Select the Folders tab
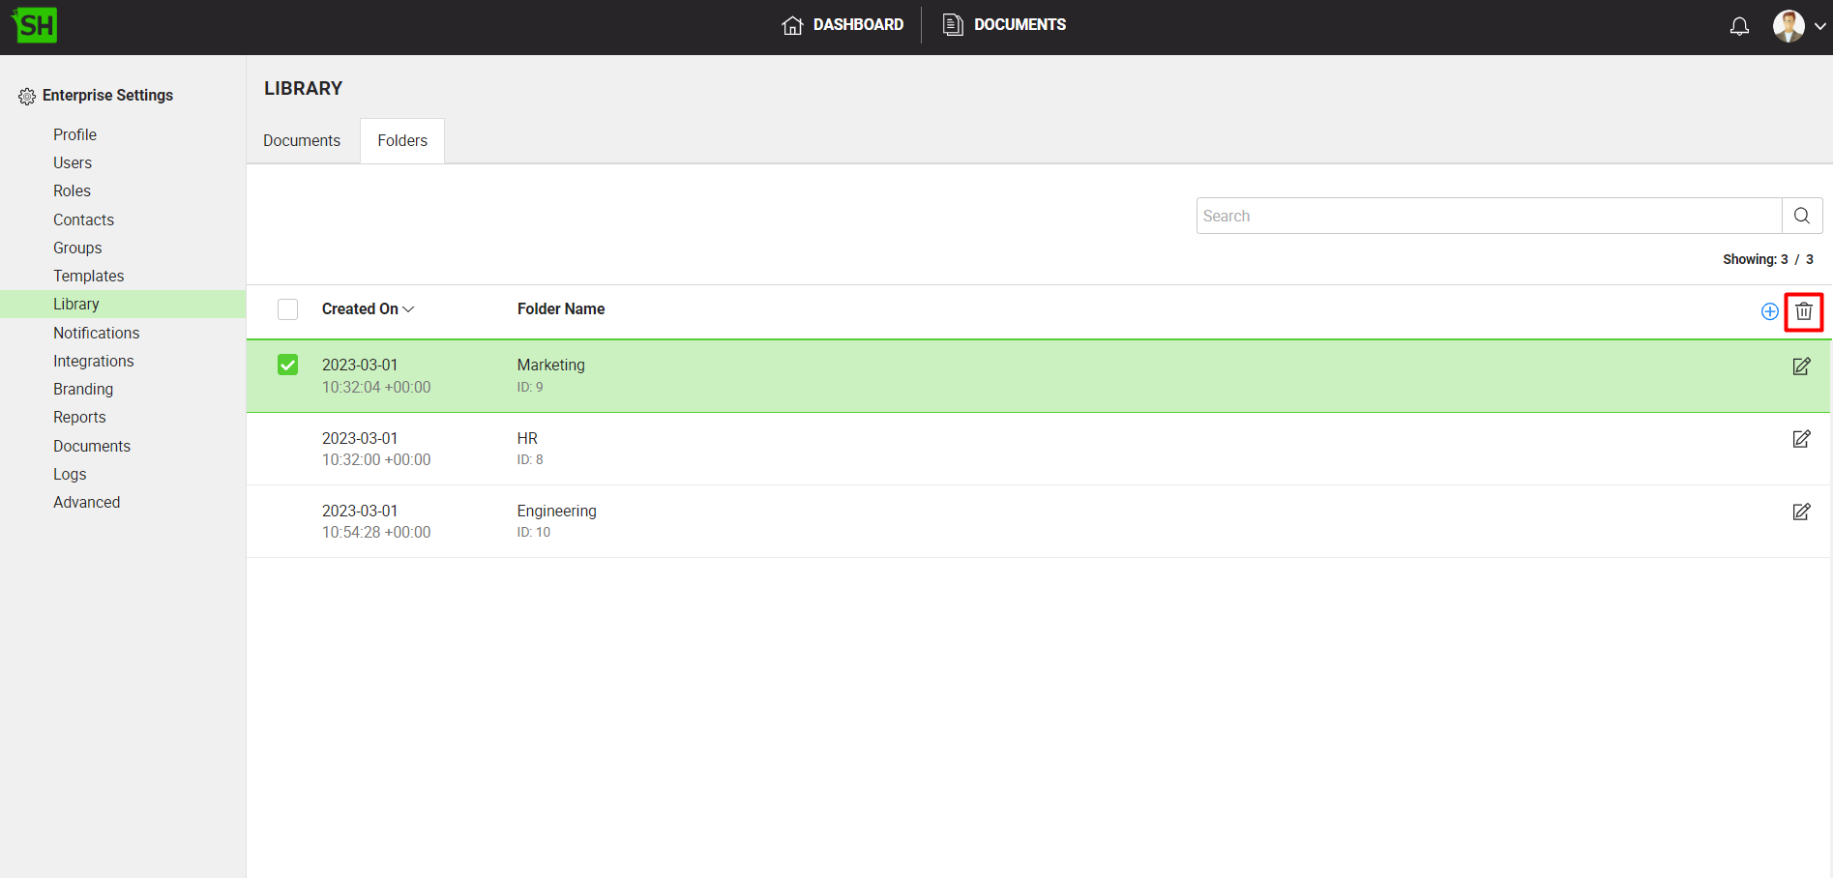Screen dimensions: 1833x878 click(x=402, y=141)
